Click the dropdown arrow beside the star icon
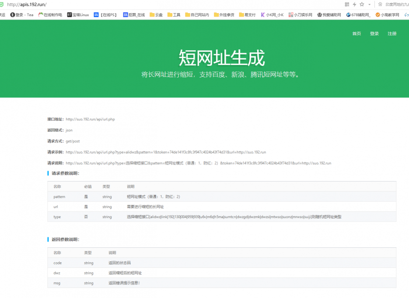Screen dimensions: 409x298 click(x=369, y=4)
